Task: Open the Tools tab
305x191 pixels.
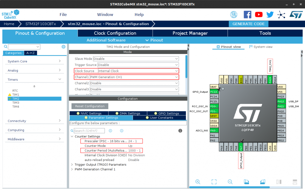Action: (265, 33)
